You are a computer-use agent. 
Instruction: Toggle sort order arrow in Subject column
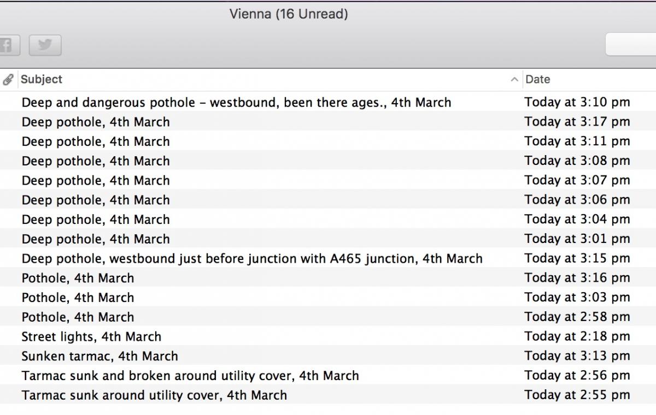[514, 80]
